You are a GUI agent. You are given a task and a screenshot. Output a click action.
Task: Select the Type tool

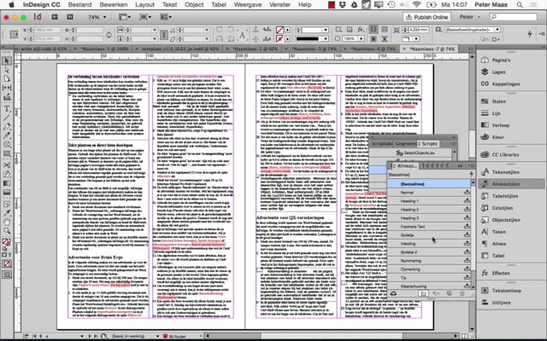[7, 109]
